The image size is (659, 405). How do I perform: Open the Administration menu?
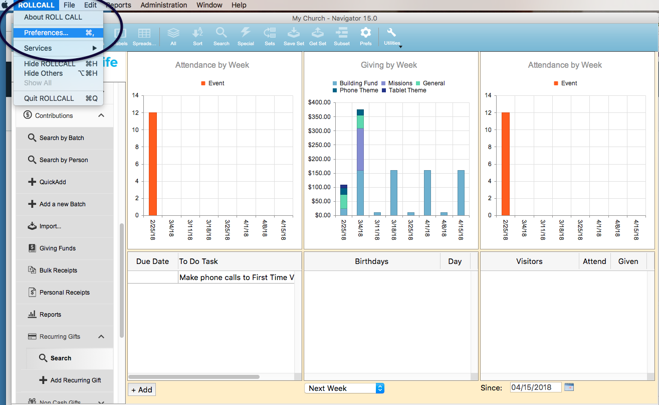click(164, 5)
